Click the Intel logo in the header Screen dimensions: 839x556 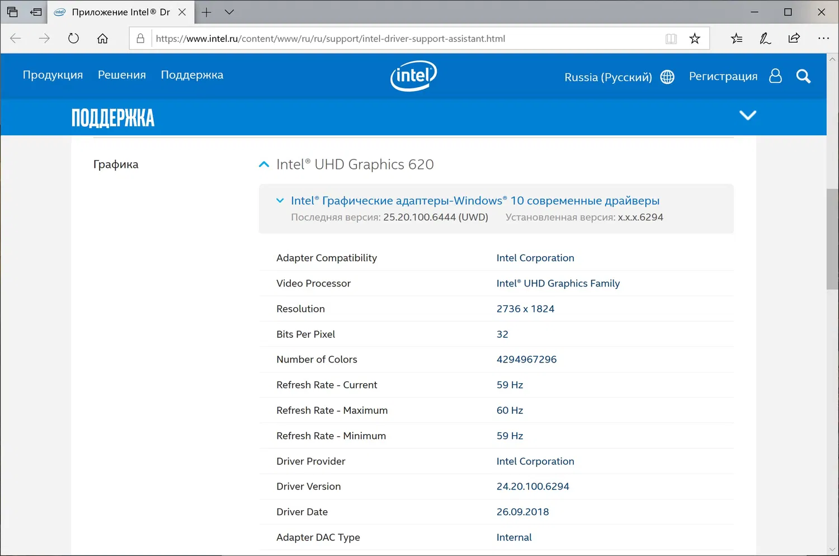pos(413,76)
